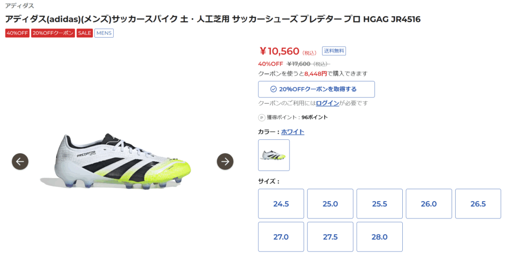Pick size 26.5
This screenshot has width=506, height=258.
pyautogui.click(x=478, y=204)
